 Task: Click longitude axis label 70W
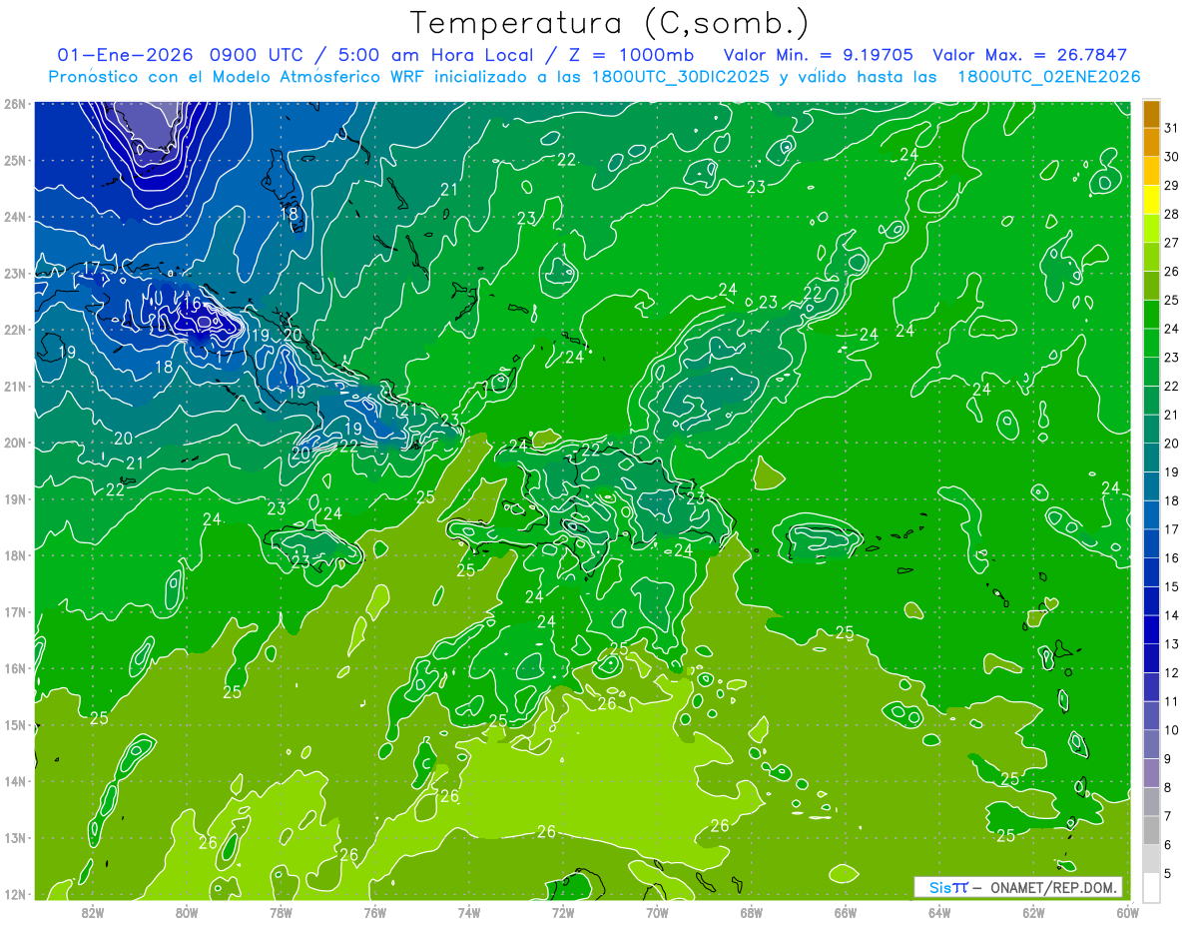(x=657, y=911)
